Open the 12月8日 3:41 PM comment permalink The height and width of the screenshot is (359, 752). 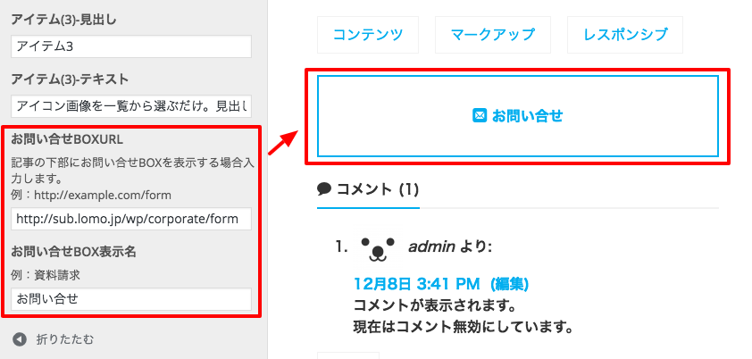click(417, 284)
